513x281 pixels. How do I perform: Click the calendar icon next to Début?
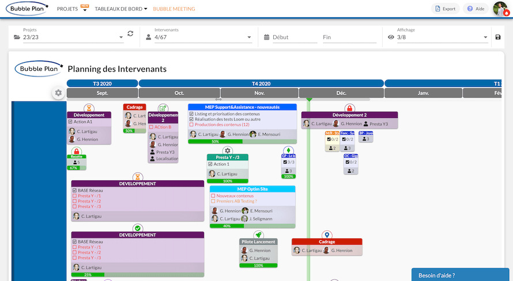click(267, 37)
